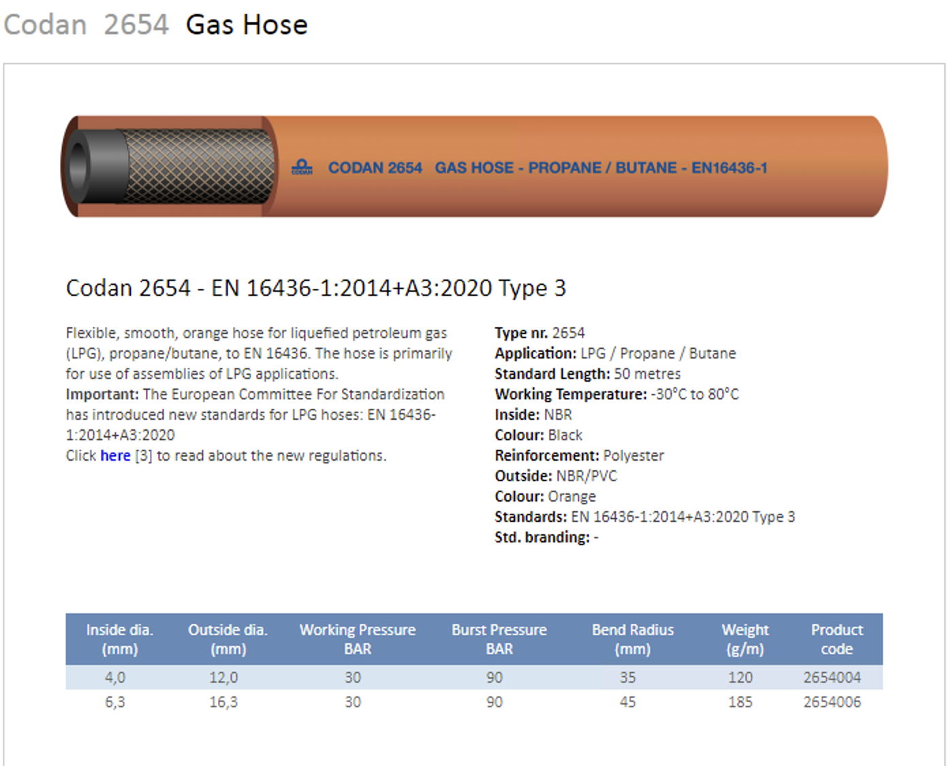Click the inside diameter value 4,0

pyautogui.click(x=114, y=677)
